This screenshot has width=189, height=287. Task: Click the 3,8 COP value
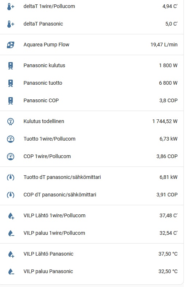coord(168,100)
